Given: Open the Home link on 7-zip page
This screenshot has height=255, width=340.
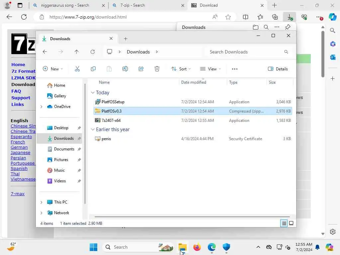Looking at the screenshot, I should point(18,65).
